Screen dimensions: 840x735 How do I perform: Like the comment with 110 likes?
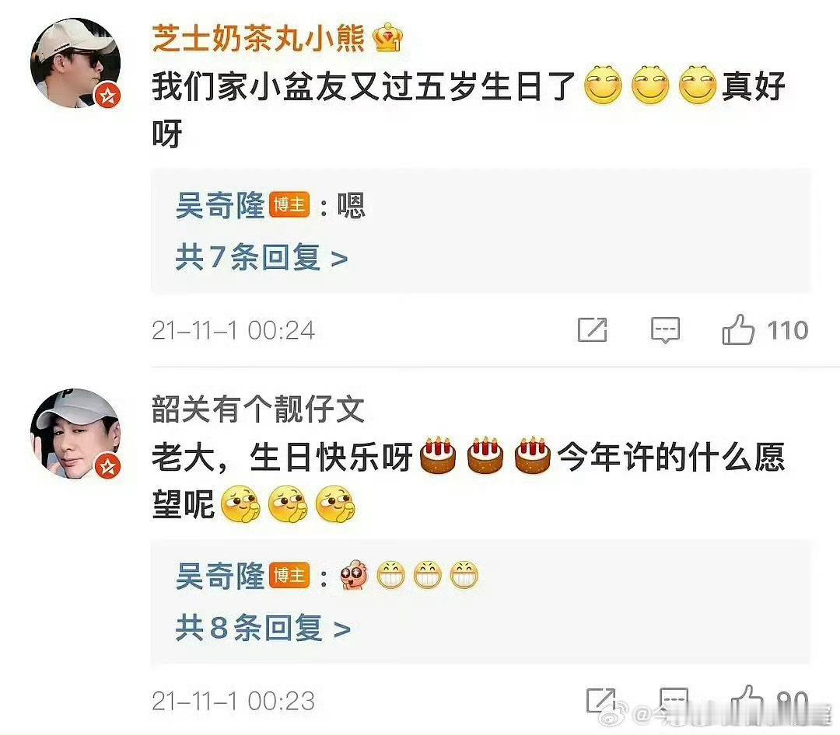[737, 329]
